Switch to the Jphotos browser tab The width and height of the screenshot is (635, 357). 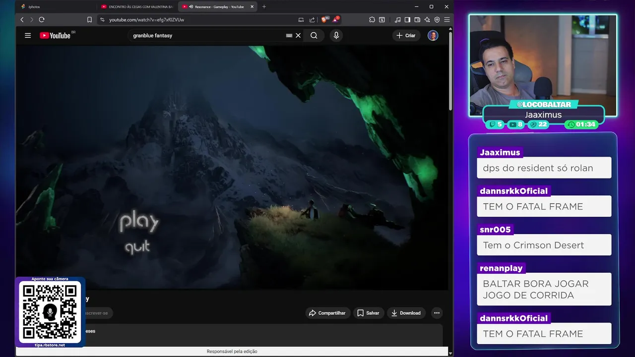point(55,6)
